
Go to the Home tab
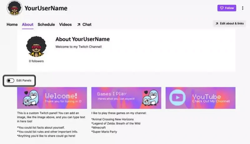(x=12, y=25)
